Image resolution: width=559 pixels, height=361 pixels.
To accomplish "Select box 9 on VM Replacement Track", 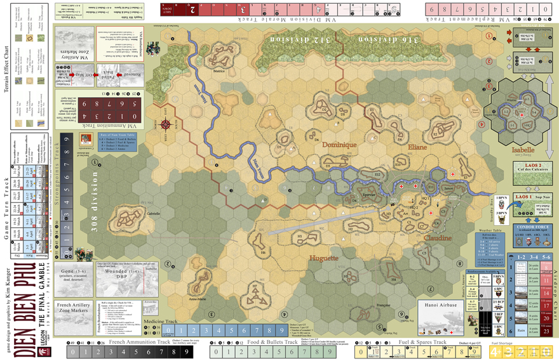I will [x=432, y=10].
